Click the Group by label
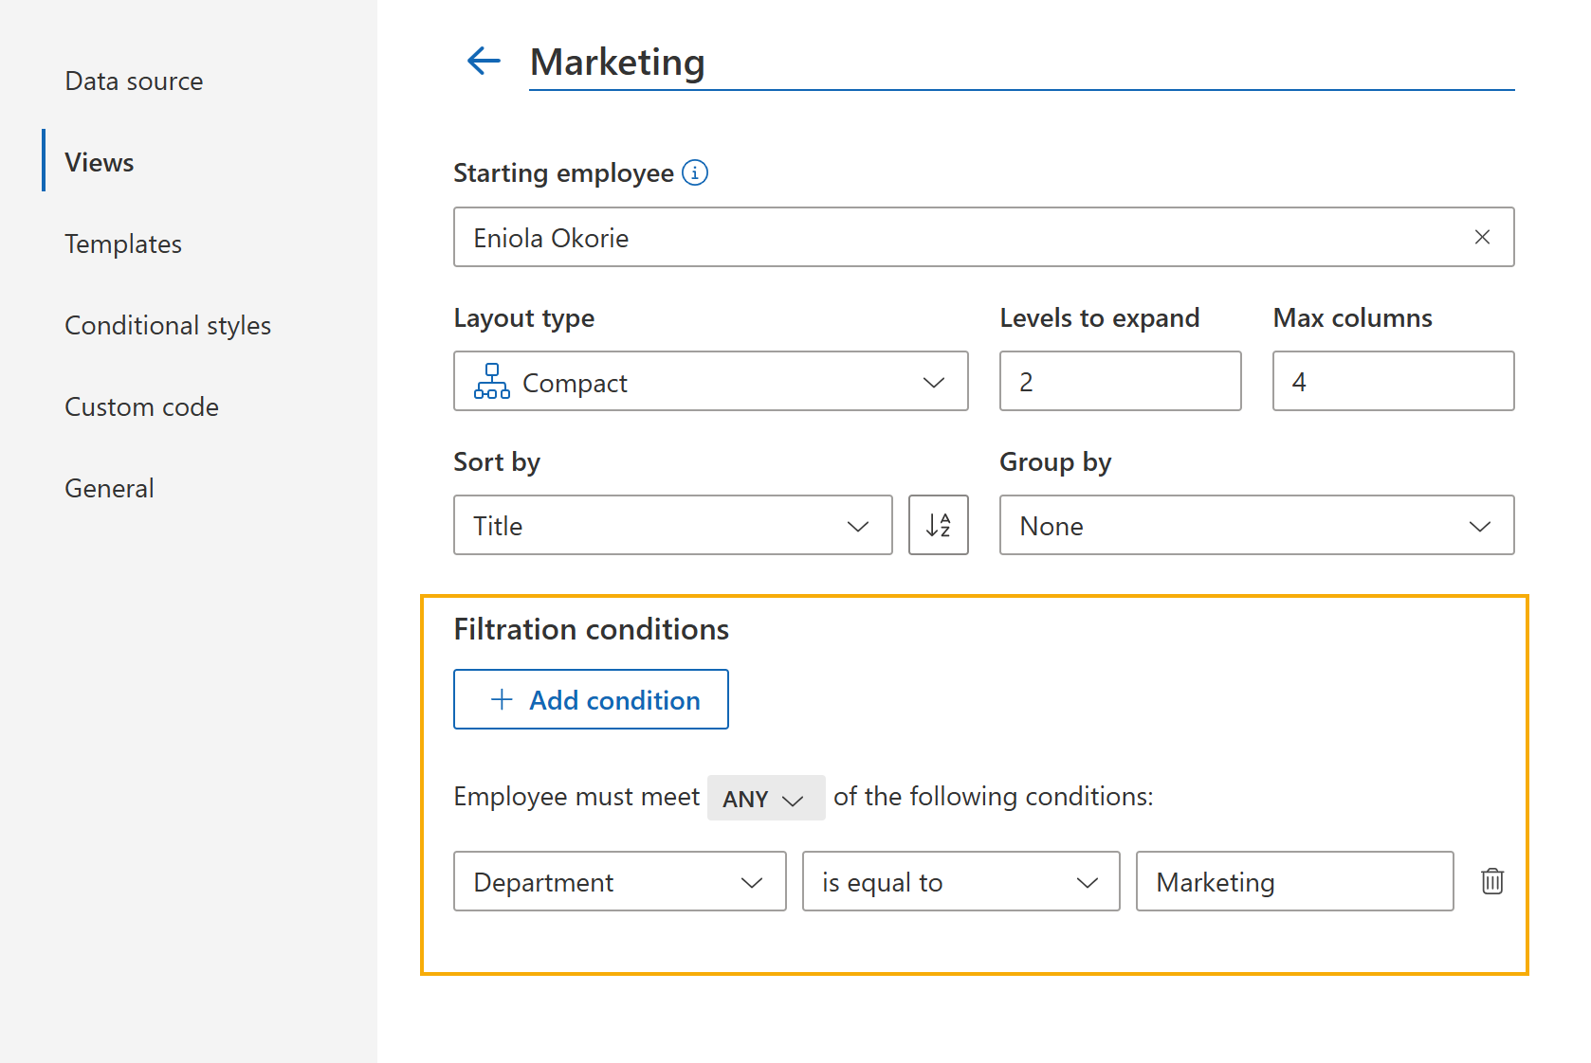This screenshot has height=1063, width=1591. click(x=1055, y=462)
